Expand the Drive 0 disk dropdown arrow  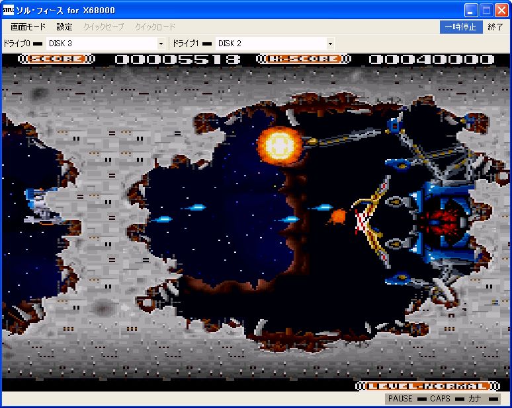[x=161, y=44]
